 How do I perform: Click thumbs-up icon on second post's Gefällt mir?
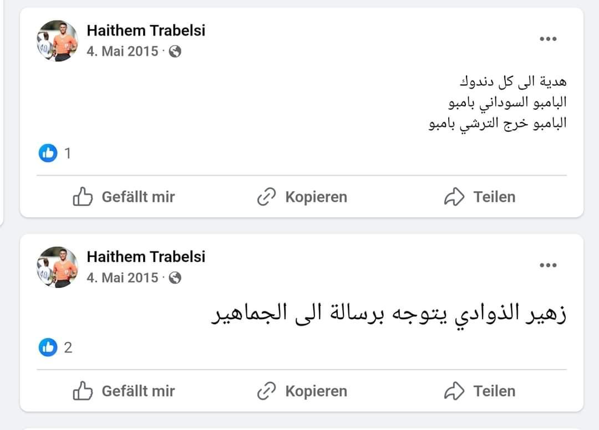tap(83, 391)
